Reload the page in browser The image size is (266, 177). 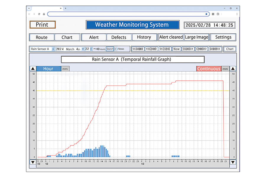[x=39, y=14]
